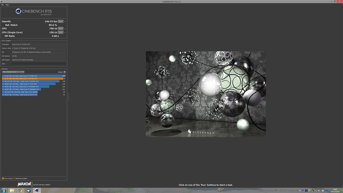
Task: Open File Explorer from the taskbar
Action: pyautogui.click(x=12, y=190)
